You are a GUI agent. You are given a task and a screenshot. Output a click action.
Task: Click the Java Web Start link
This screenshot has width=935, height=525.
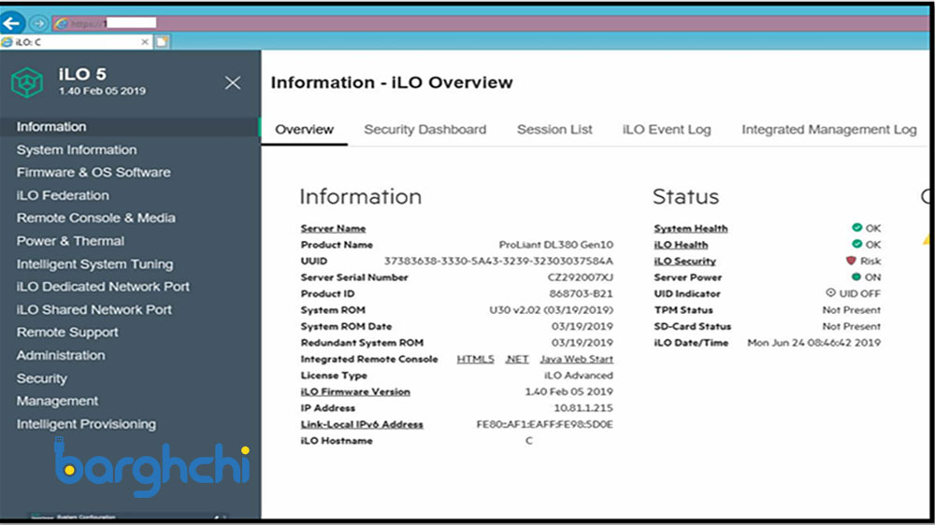576,360
